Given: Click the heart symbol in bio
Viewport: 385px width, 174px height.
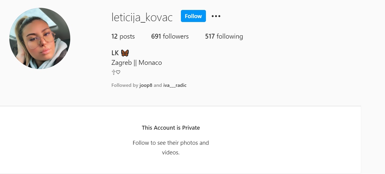Looking at the screenshot, I should pyautogui.click(x=118, y=72).
